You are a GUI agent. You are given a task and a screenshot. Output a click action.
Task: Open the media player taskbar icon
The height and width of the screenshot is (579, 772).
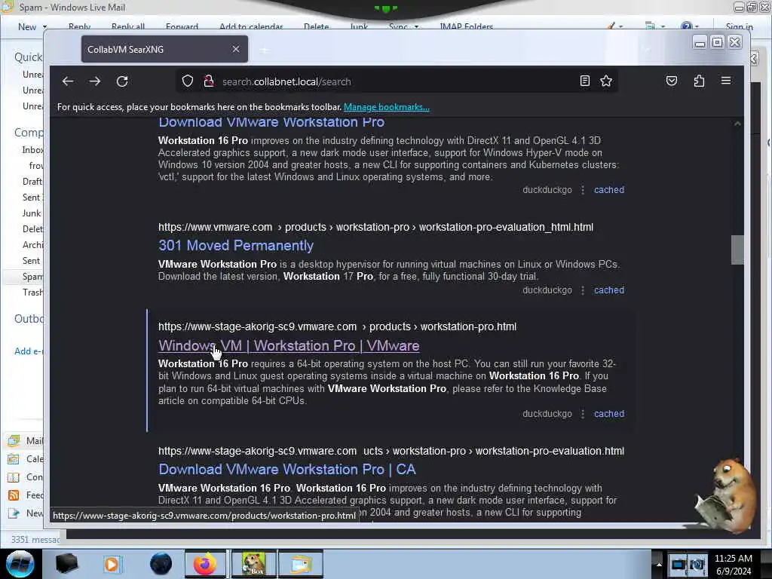(112, 564)
